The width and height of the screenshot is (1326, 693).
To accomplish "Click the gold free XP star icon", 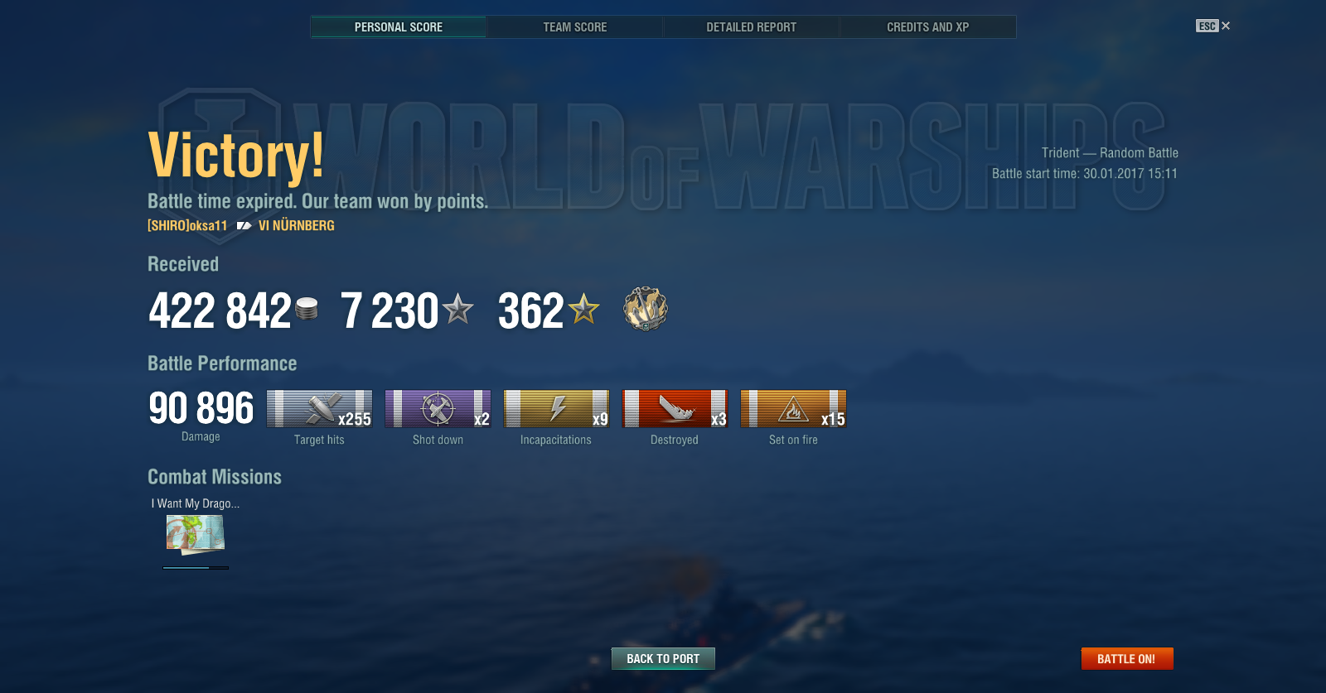I will coord(583,309).
